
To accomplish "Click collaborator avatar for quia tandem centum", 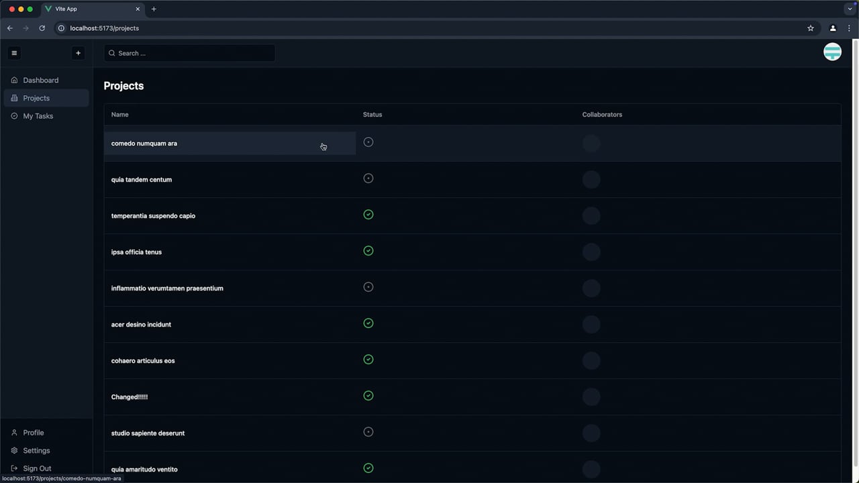I will 591,180.
